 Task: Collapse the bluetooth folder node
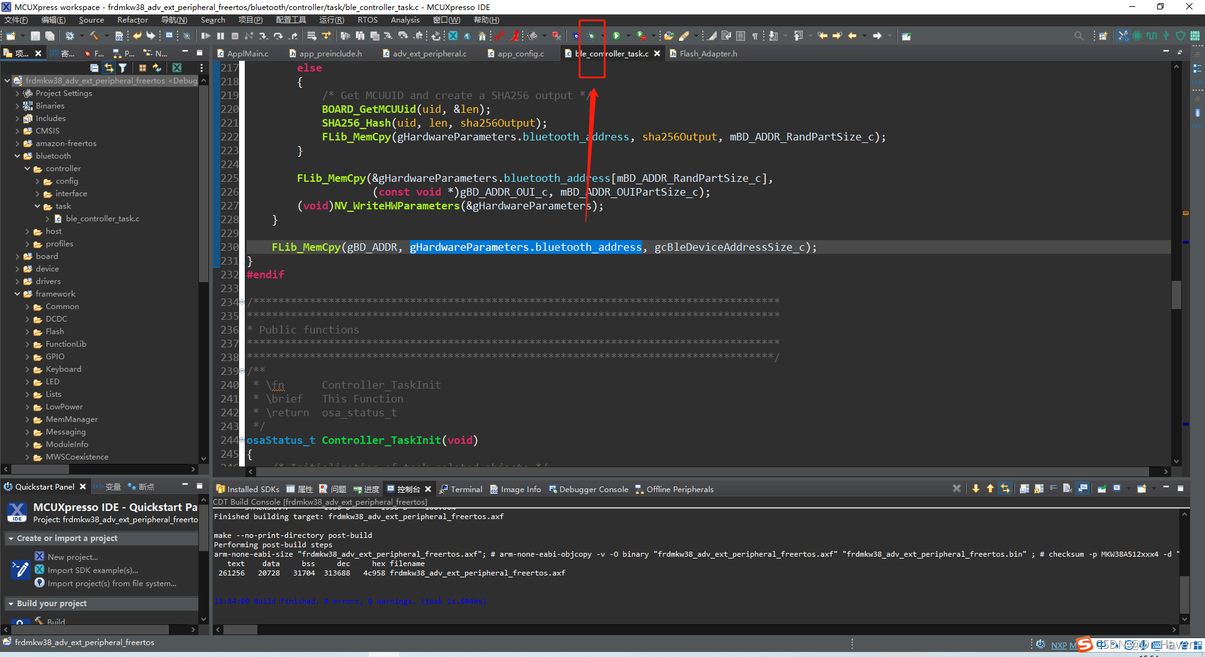[18, 156]
